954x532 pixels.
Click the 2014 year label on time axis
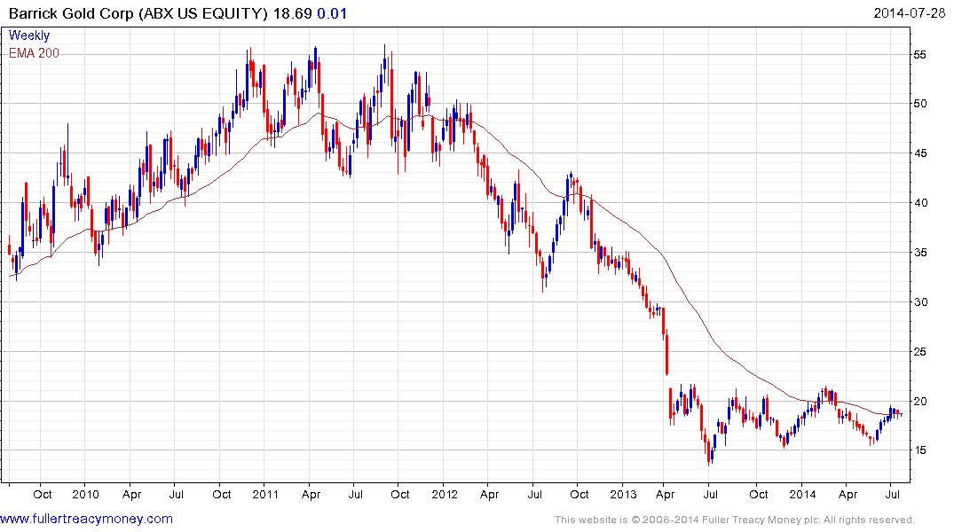click(x=802, y=494)
